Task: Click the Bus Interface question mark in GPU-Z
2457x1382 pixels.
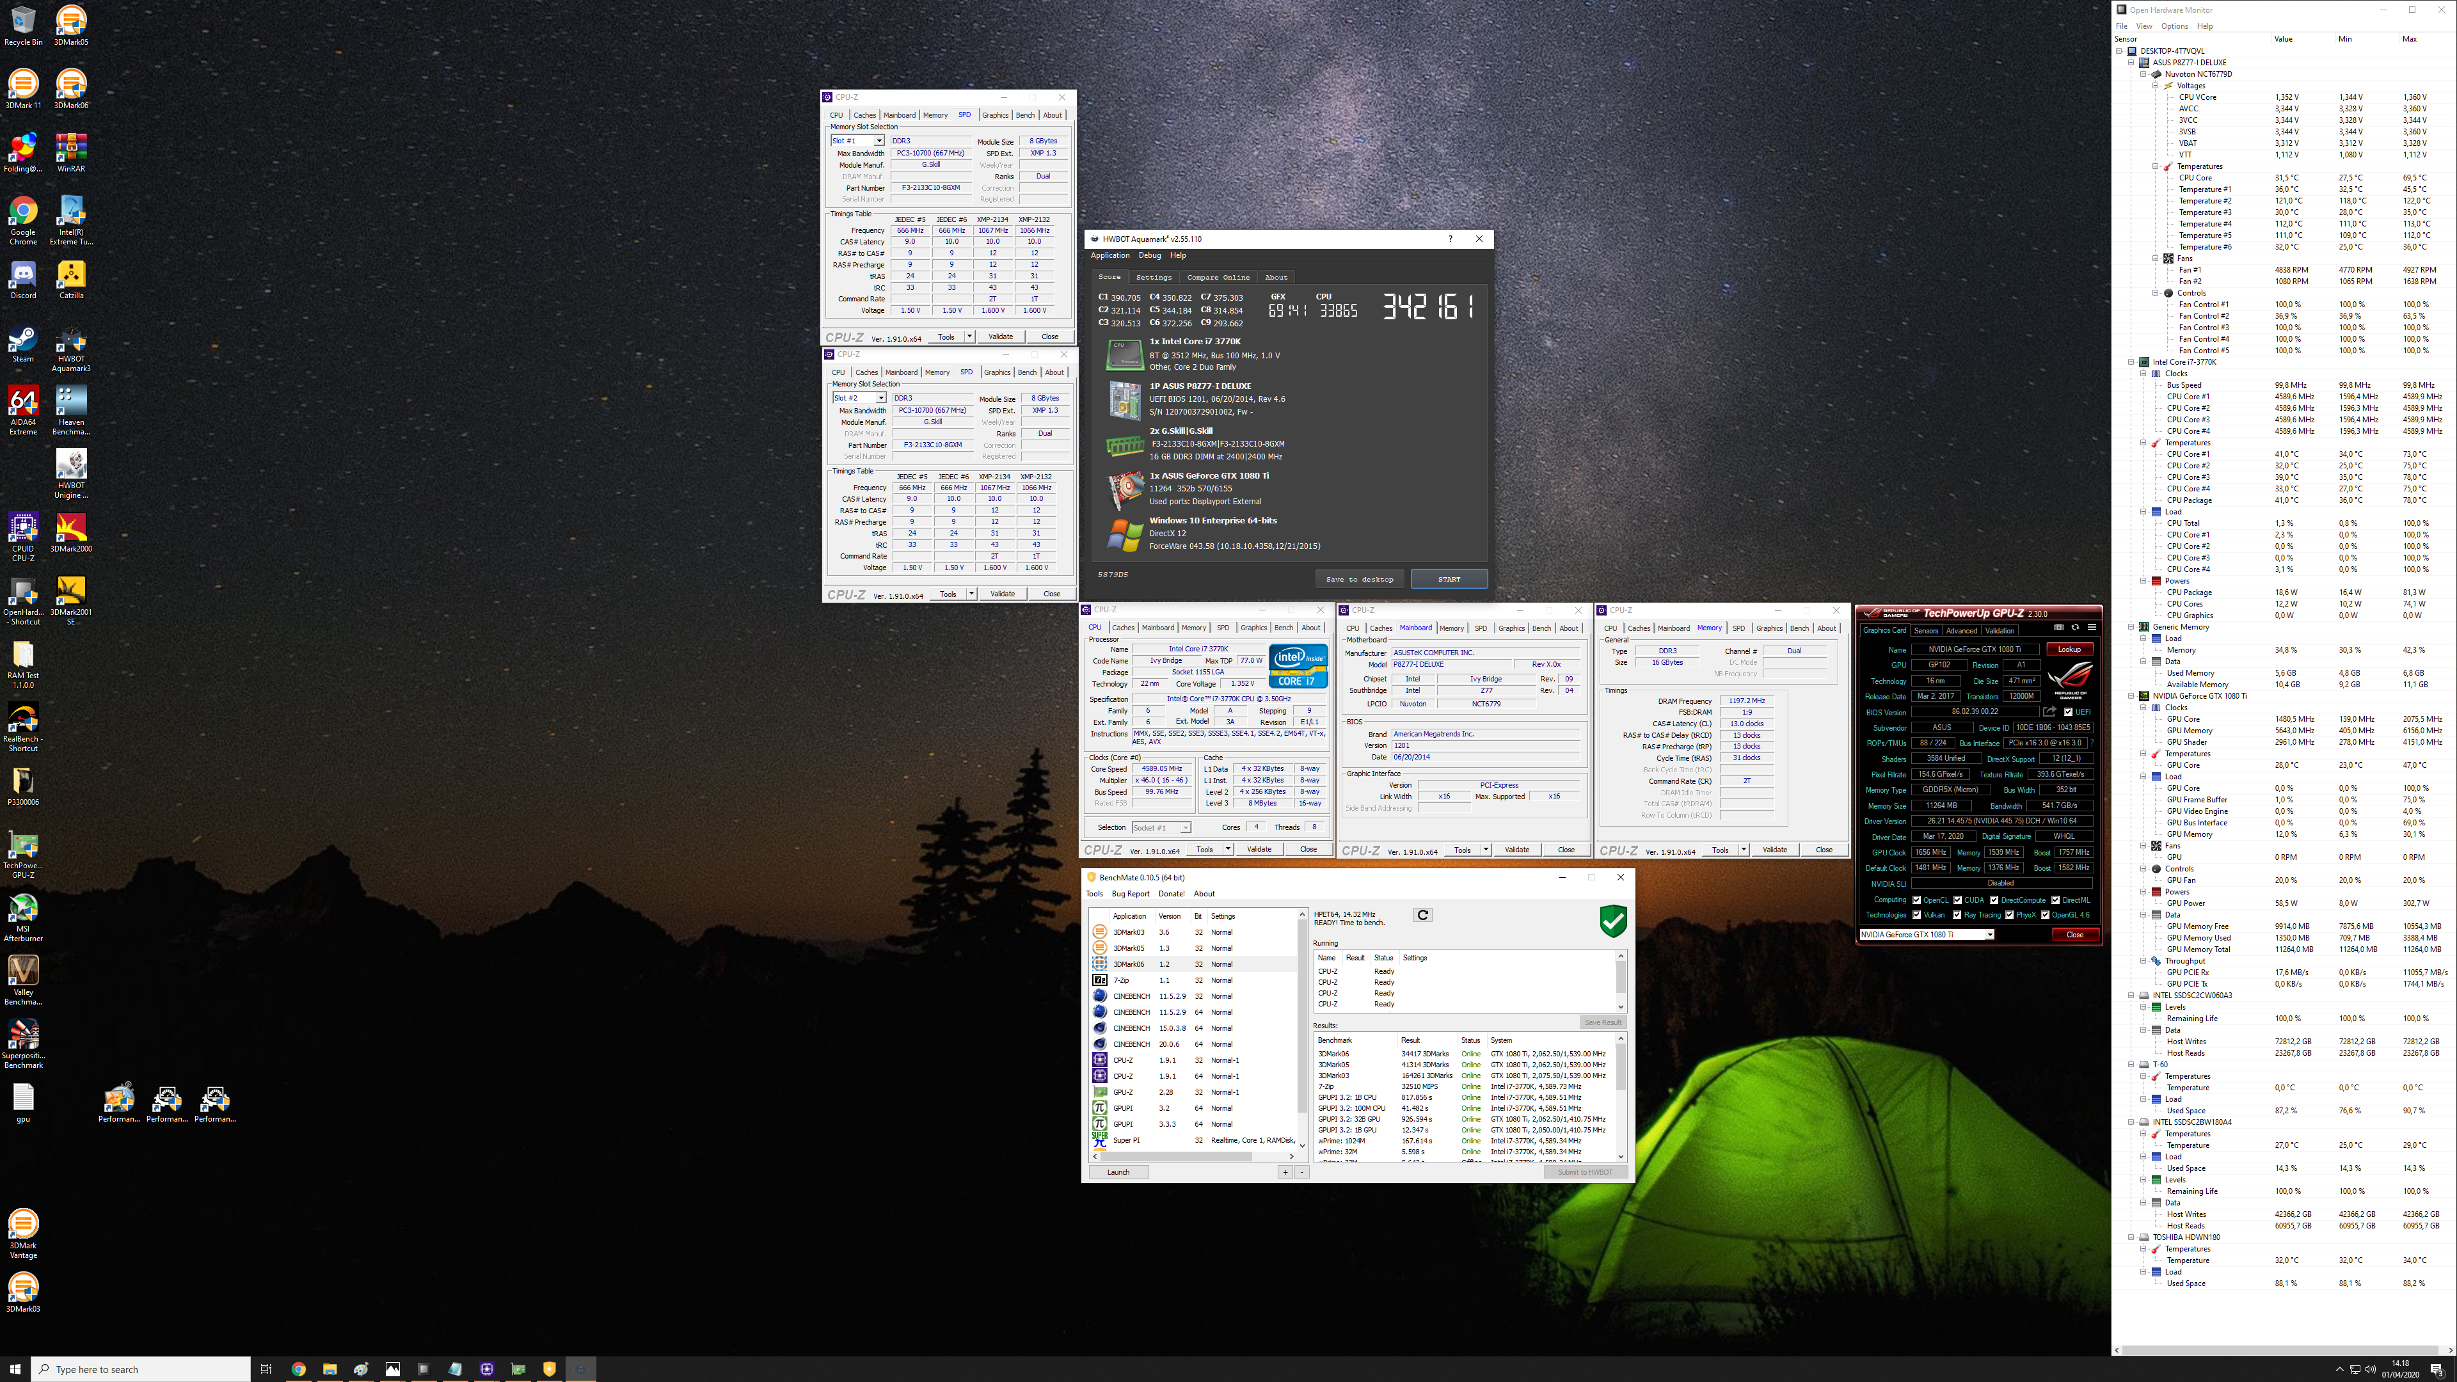Action: click(2092, 743)
